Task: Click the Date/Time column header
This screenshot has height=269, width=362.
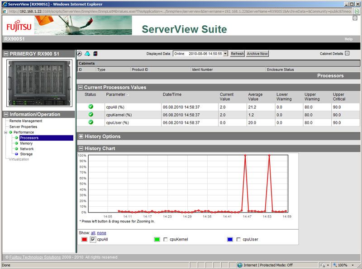Action: (x=172, y=94)
